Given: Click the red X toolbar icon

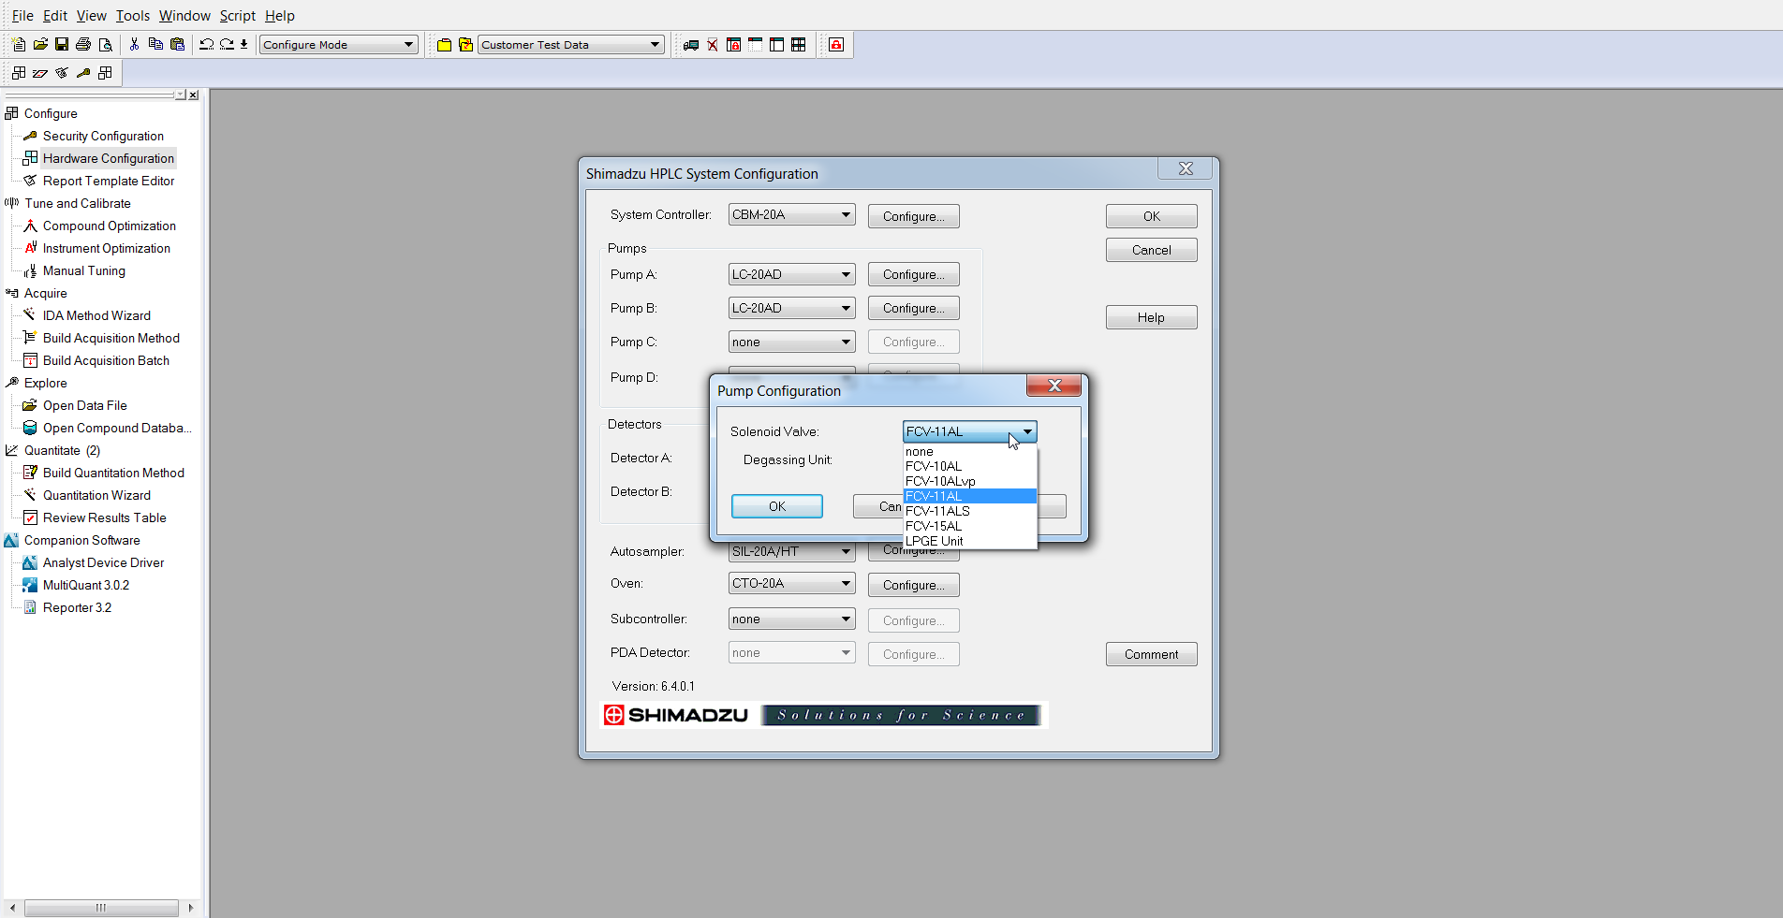Looking at the screenshot, I should tap(713, 44).
